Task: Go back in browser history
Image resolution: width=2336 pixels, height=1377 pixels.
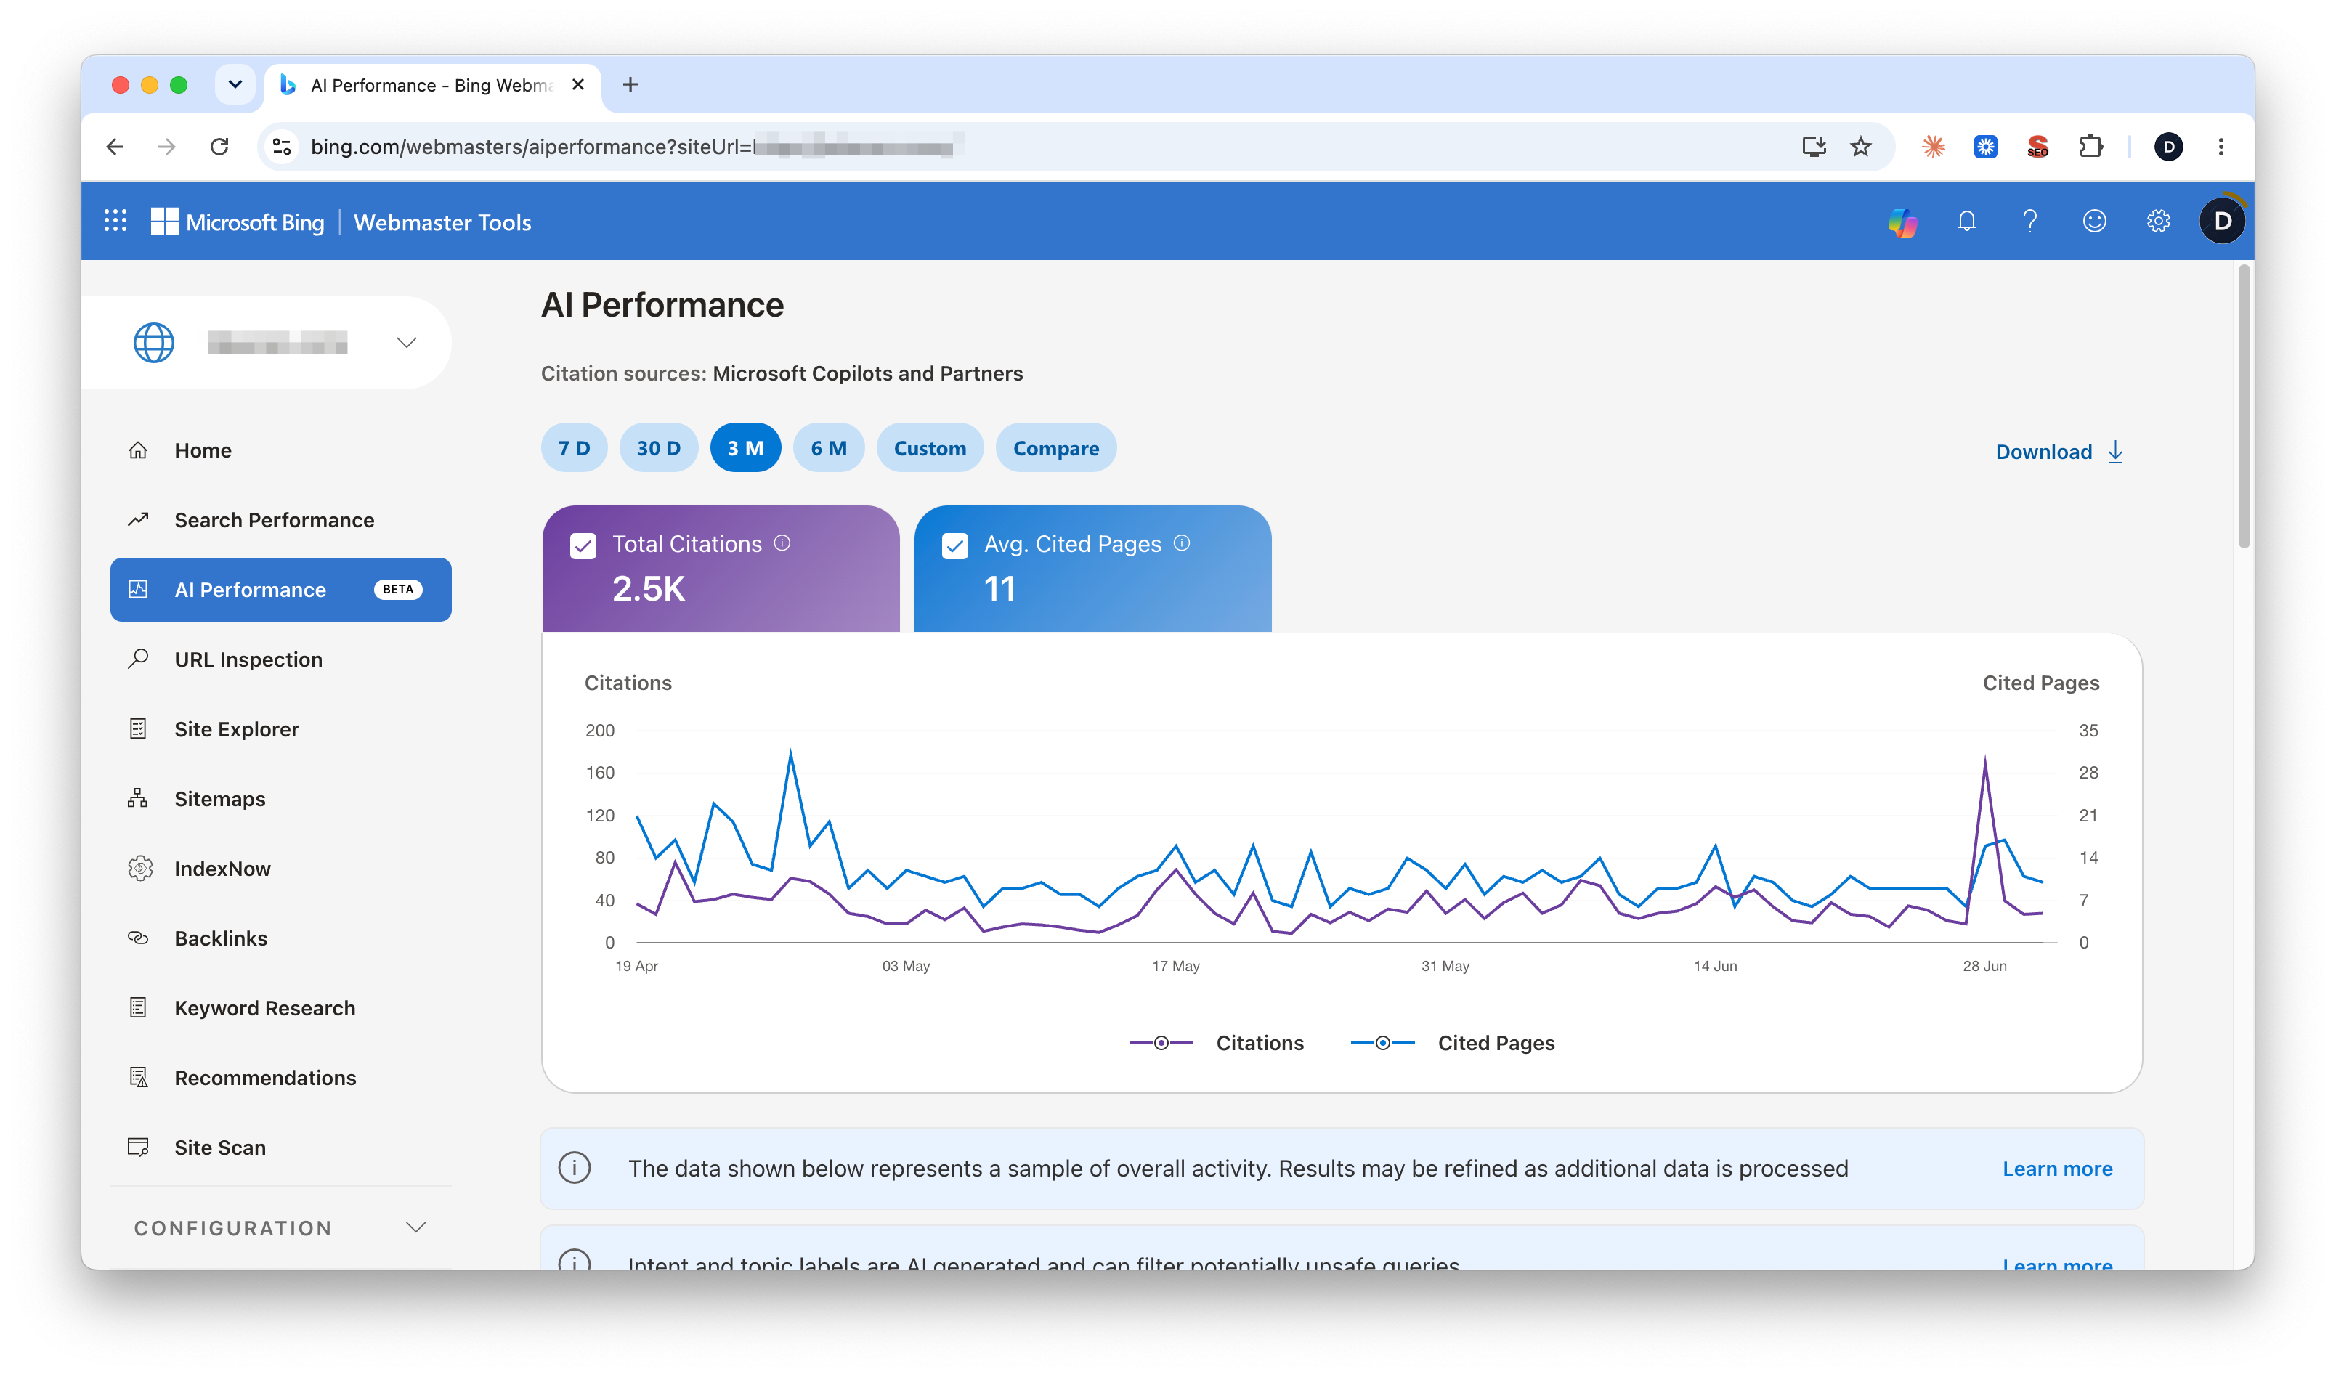Action: (x=114, y=147)
